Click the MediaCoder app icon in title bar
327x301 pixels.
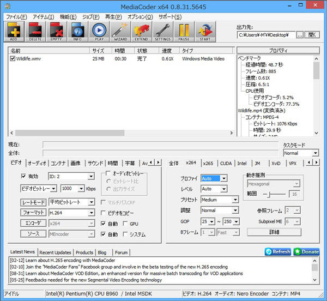[x=8, y=7]
